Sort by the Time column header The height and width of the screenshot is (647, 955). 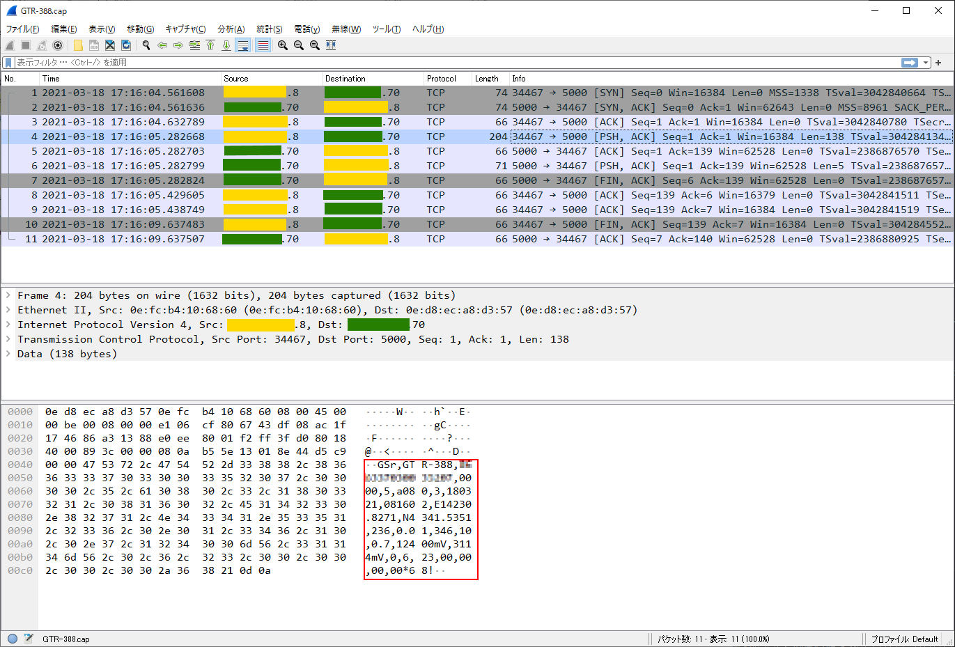130,79
